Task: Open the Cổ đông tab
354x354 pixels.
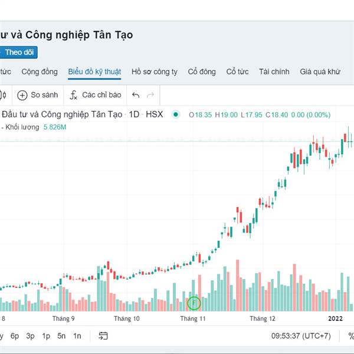Action: click(x=202, y=72)
